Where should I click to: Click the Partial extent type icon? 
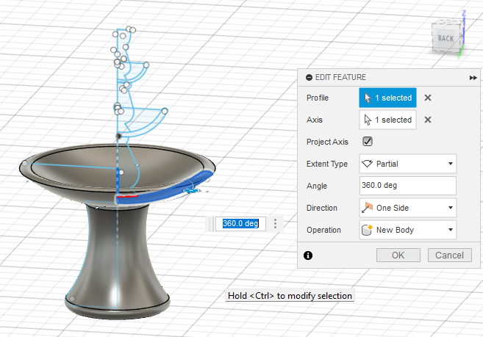[367, 164]
